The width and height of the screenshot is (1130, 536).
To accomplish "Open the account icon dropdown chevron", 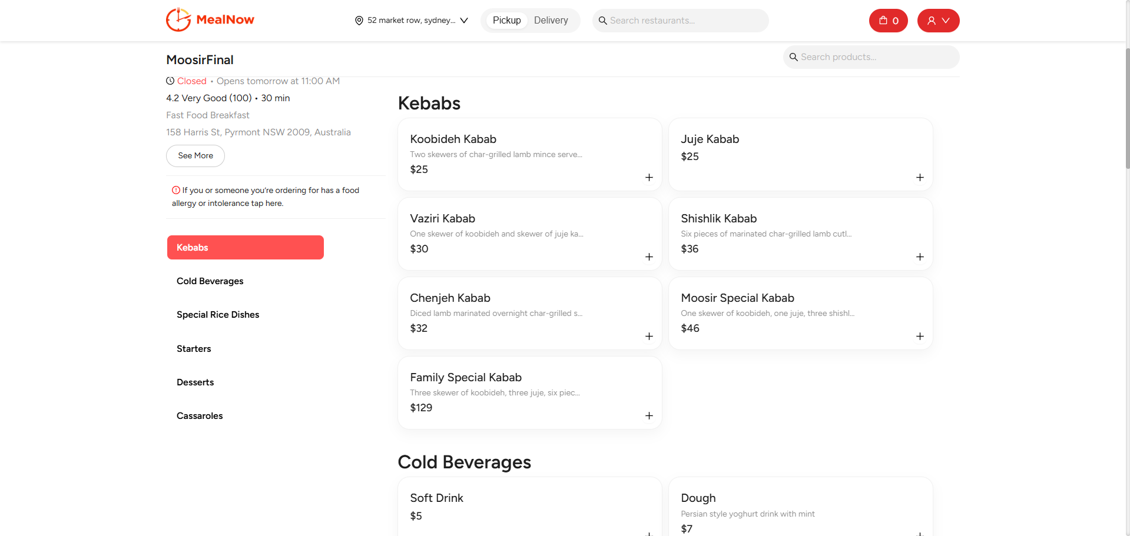I will [x=947, y=20].
